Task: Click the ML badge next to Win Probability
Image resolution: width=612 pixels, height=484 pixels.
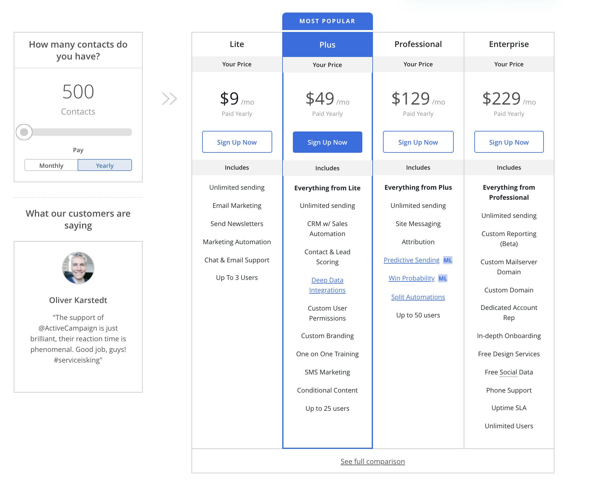Action: point(443,278)
